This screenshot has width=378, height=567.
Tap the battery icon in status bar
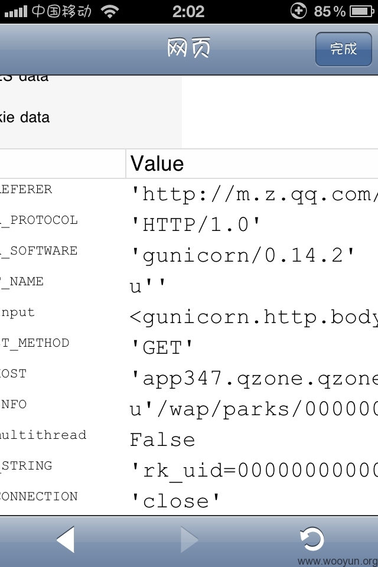coord(361,12)
